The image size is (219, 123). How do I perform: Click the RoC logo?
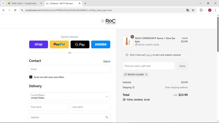(x=109, y=21)
